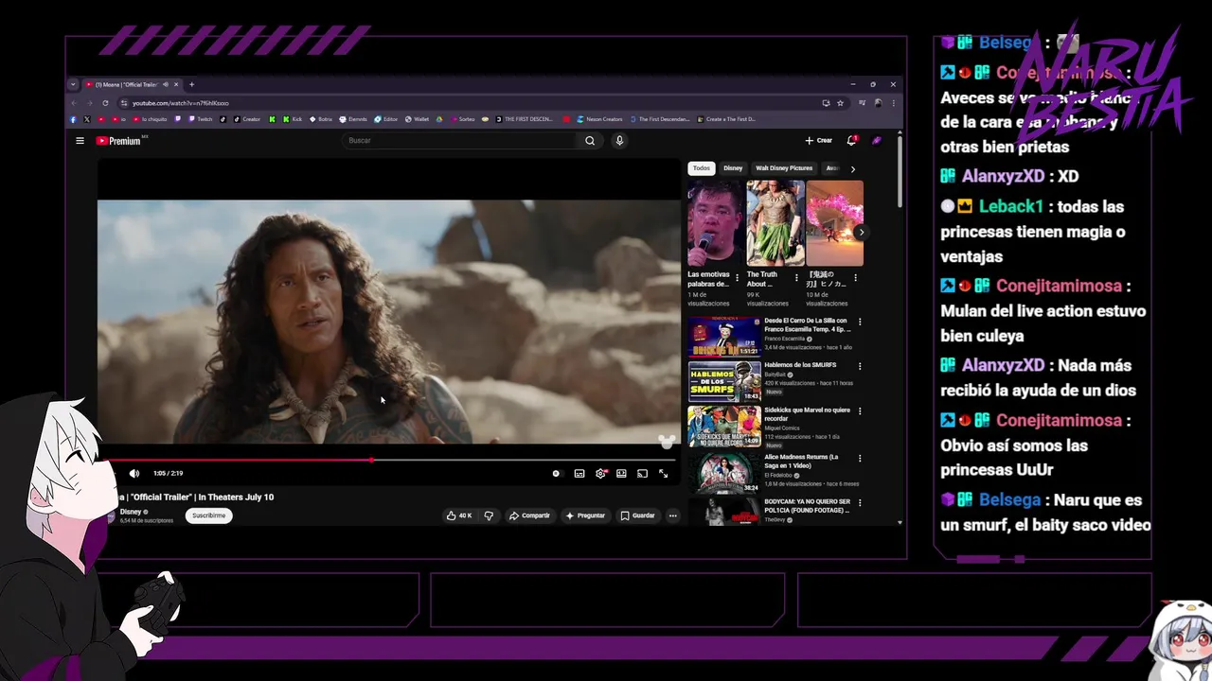Open Desde El Cerro De La Silla title
This screenshot has height=681, width=1212.
[x=808, y=325]
